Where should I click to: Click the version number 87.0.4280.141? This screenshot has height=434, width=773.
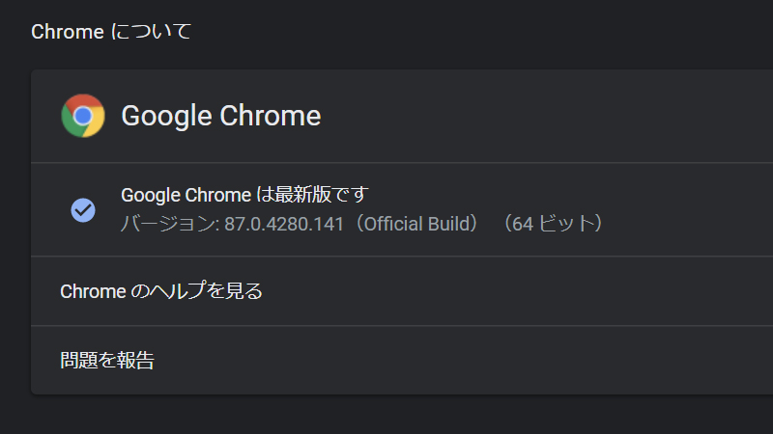[285, 224]
